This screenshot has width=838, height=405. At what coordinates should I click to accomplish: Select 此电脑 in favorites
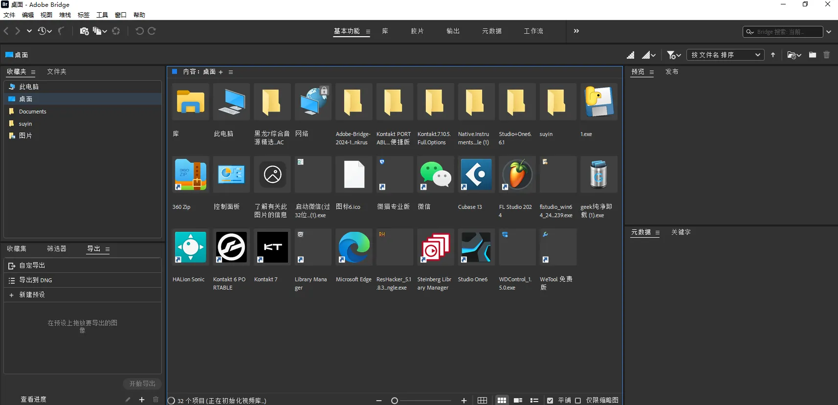click(x=83, y=87)
